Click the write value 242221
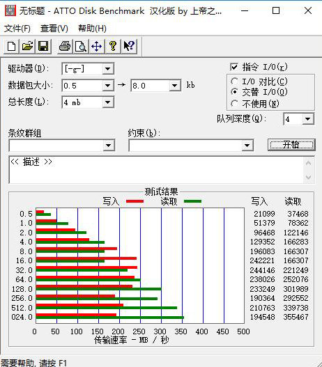This screenshot has height=367, width=322. click(263, 260)
